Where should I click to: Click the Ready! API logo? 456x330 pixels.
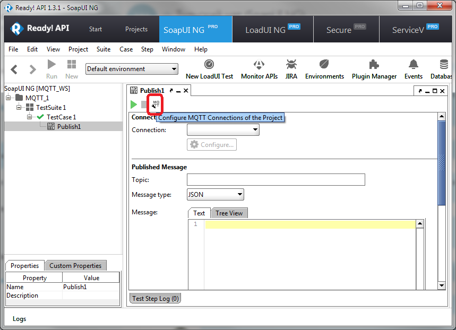click(40, 29)
